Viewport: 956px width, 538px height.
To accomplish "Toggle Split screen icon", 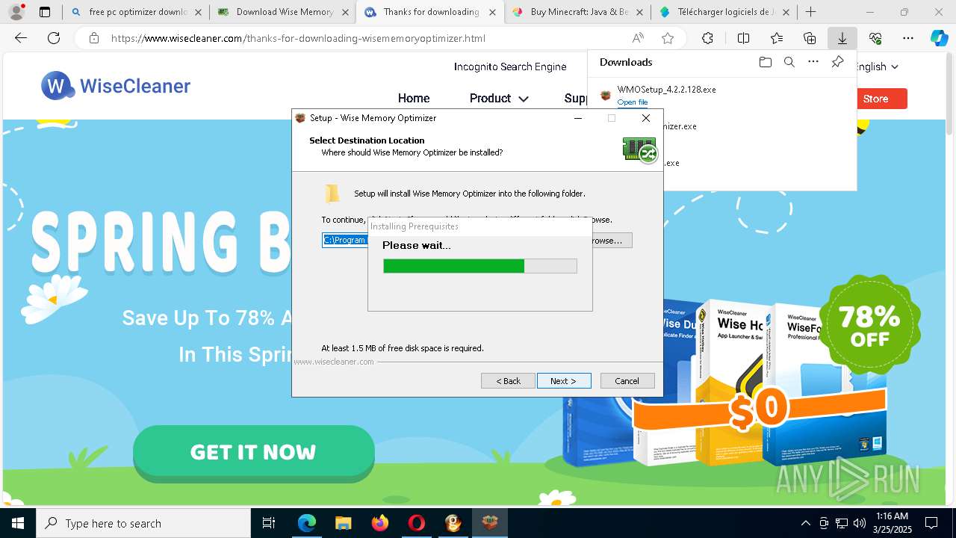I will click(x=743, y=39).
